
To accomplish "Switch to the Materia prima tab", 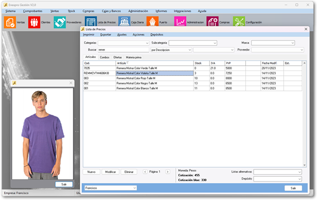I will click(x=133, y=57).
